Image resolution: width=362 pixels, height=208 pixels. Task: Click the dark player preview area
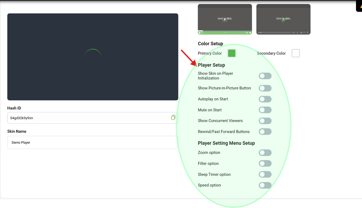[x=93, y=57]
